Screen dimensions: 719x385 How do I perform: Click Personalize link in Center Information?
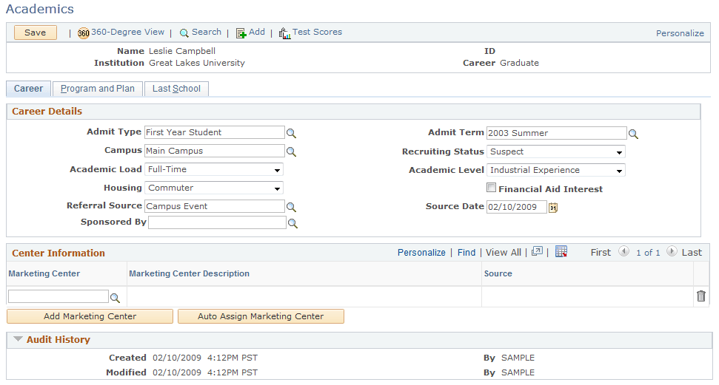coord(421,253)
